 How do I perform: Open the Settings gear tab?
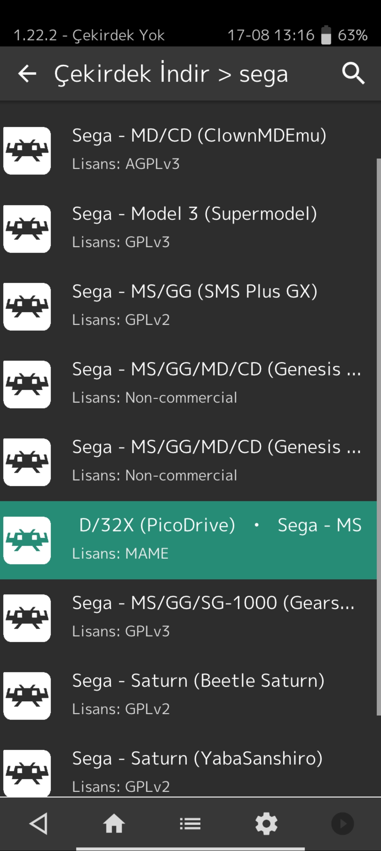click(x=266, y=823)
